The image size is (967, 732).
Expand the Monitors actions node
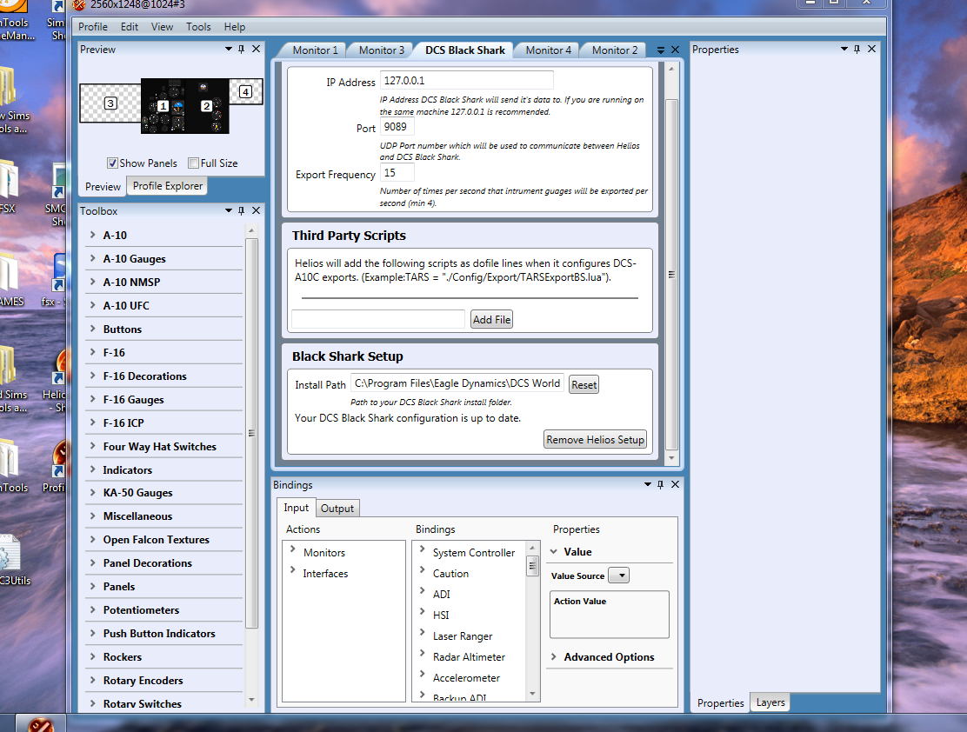pos(293,549)
